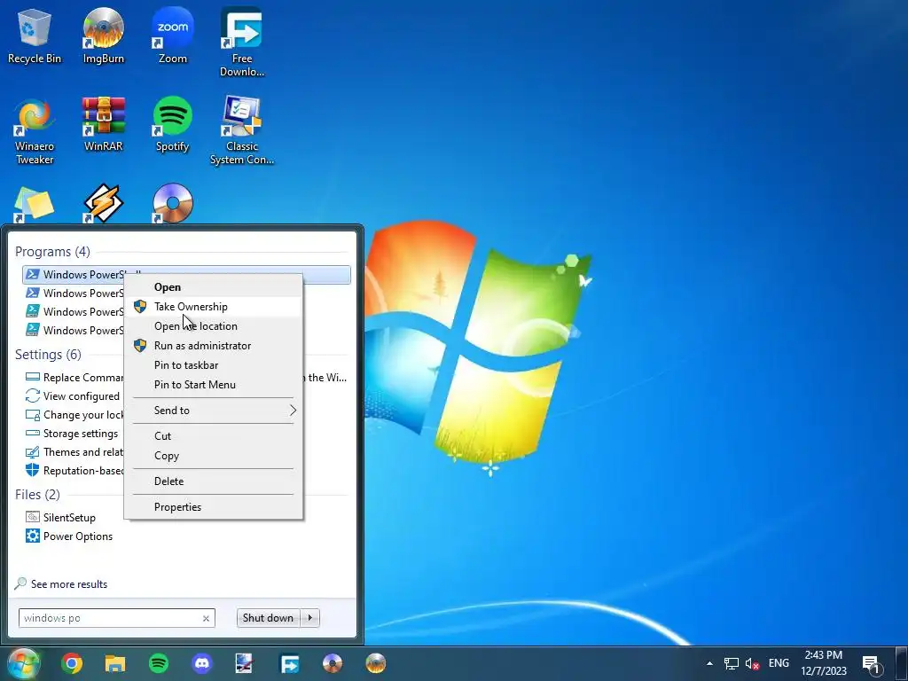Expand the Shut down options arrow

[309, 618]
